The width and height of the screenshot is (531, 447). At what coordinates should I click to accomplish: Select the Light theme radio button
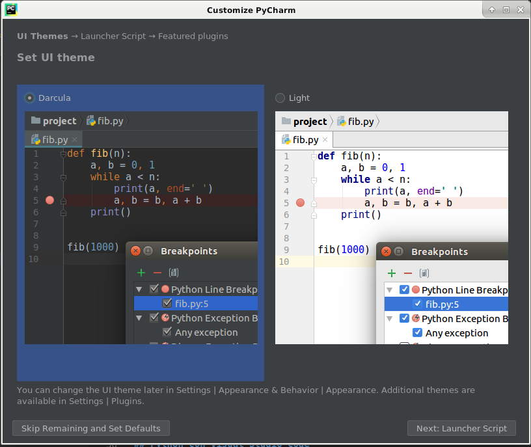[x=280, y=98]
